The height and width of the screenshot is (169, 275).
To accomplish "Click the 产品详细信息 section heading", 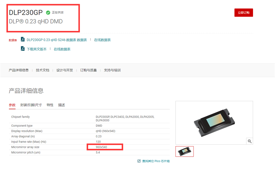I will (26, 91).
